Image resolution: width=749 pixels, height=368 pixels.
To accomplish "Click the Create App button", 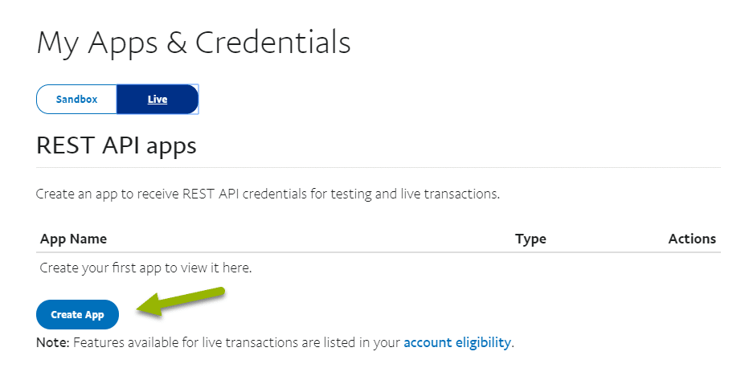I will pos(77,315).
